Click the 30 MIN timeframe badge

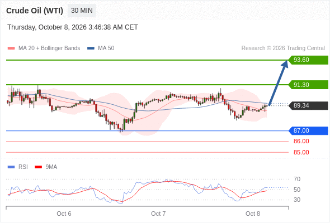[82, 11]
